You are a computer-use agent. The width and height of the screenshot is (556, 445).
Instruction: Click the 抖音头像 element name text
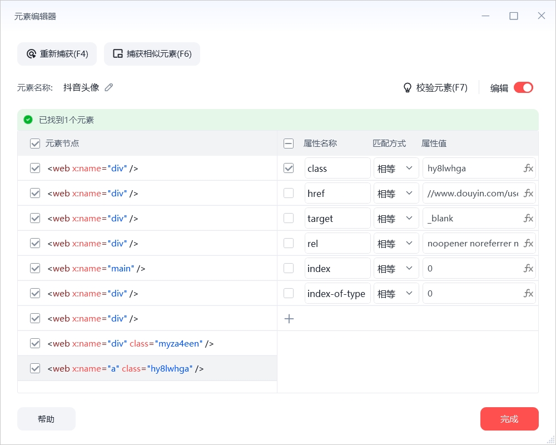(81, 88)
